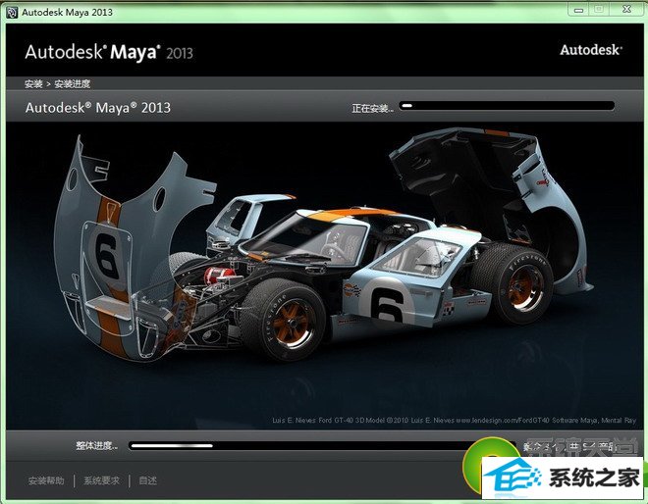Close the Autodesk Maya 2013 installer window
The image size is (648, 504).
pos(627,10)
